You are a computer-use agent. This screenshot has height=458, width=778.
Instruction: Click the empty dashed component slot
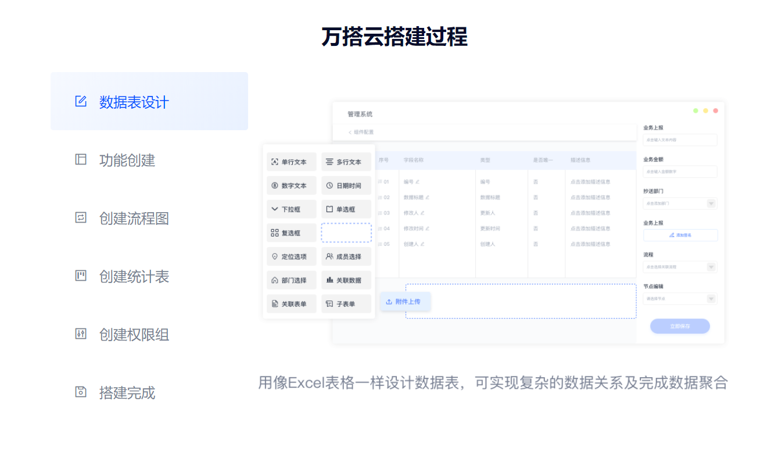click(x=346, y=232)
